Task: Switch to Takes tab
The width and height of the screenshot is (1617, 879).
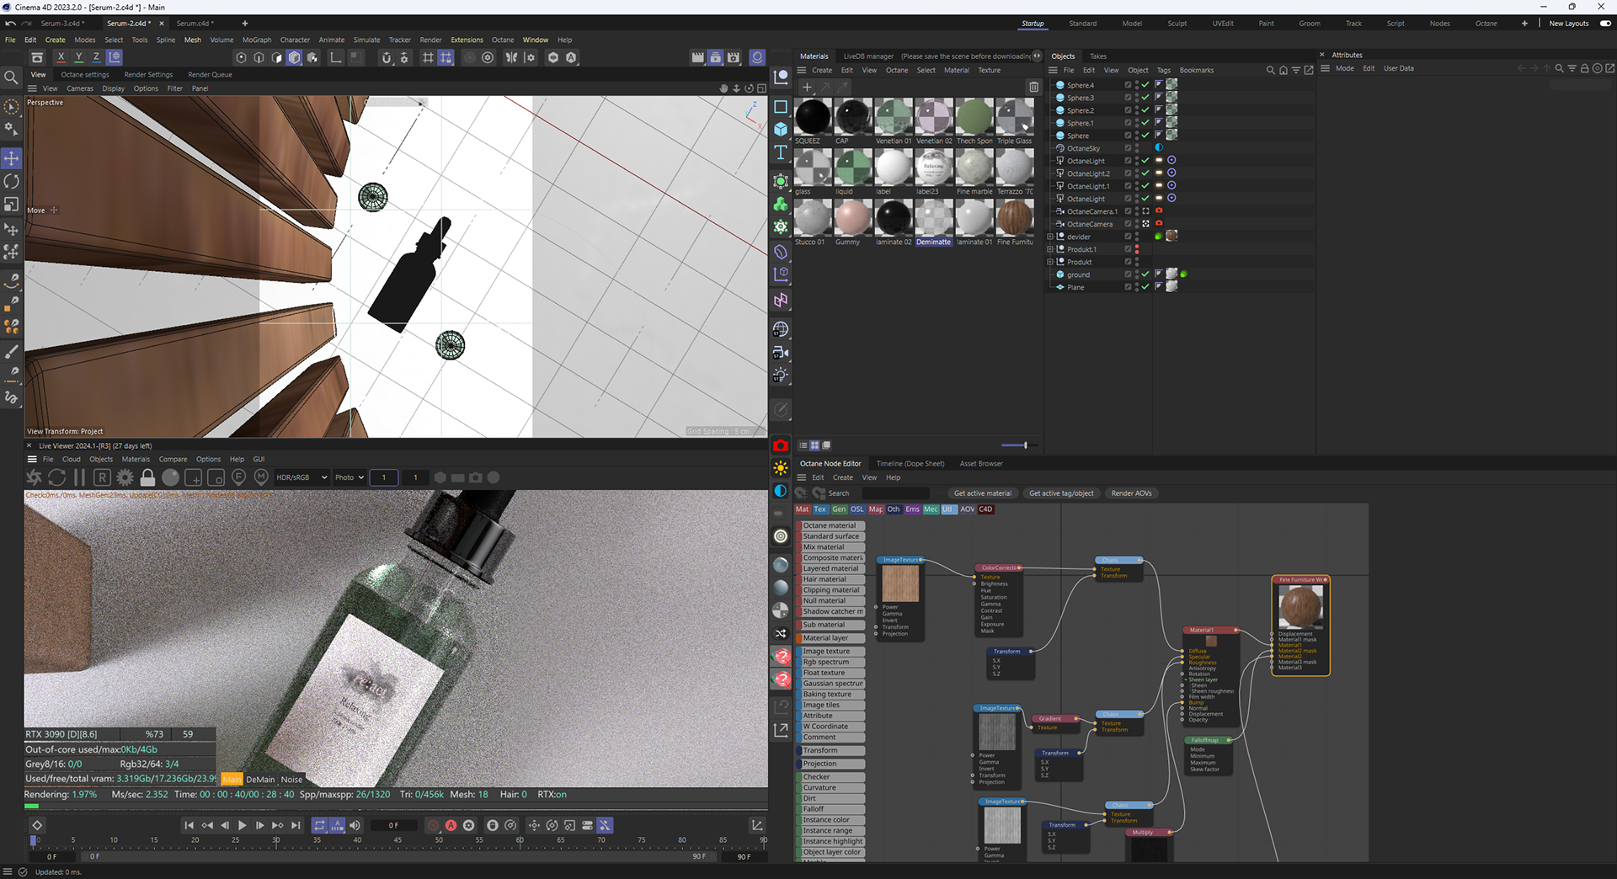Action: [x=1098, y=56]
